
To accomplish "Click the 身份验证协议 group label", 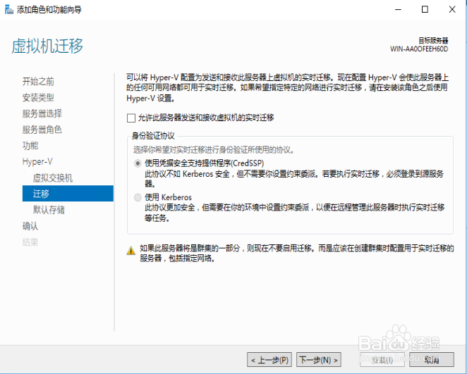I will 153,136.
